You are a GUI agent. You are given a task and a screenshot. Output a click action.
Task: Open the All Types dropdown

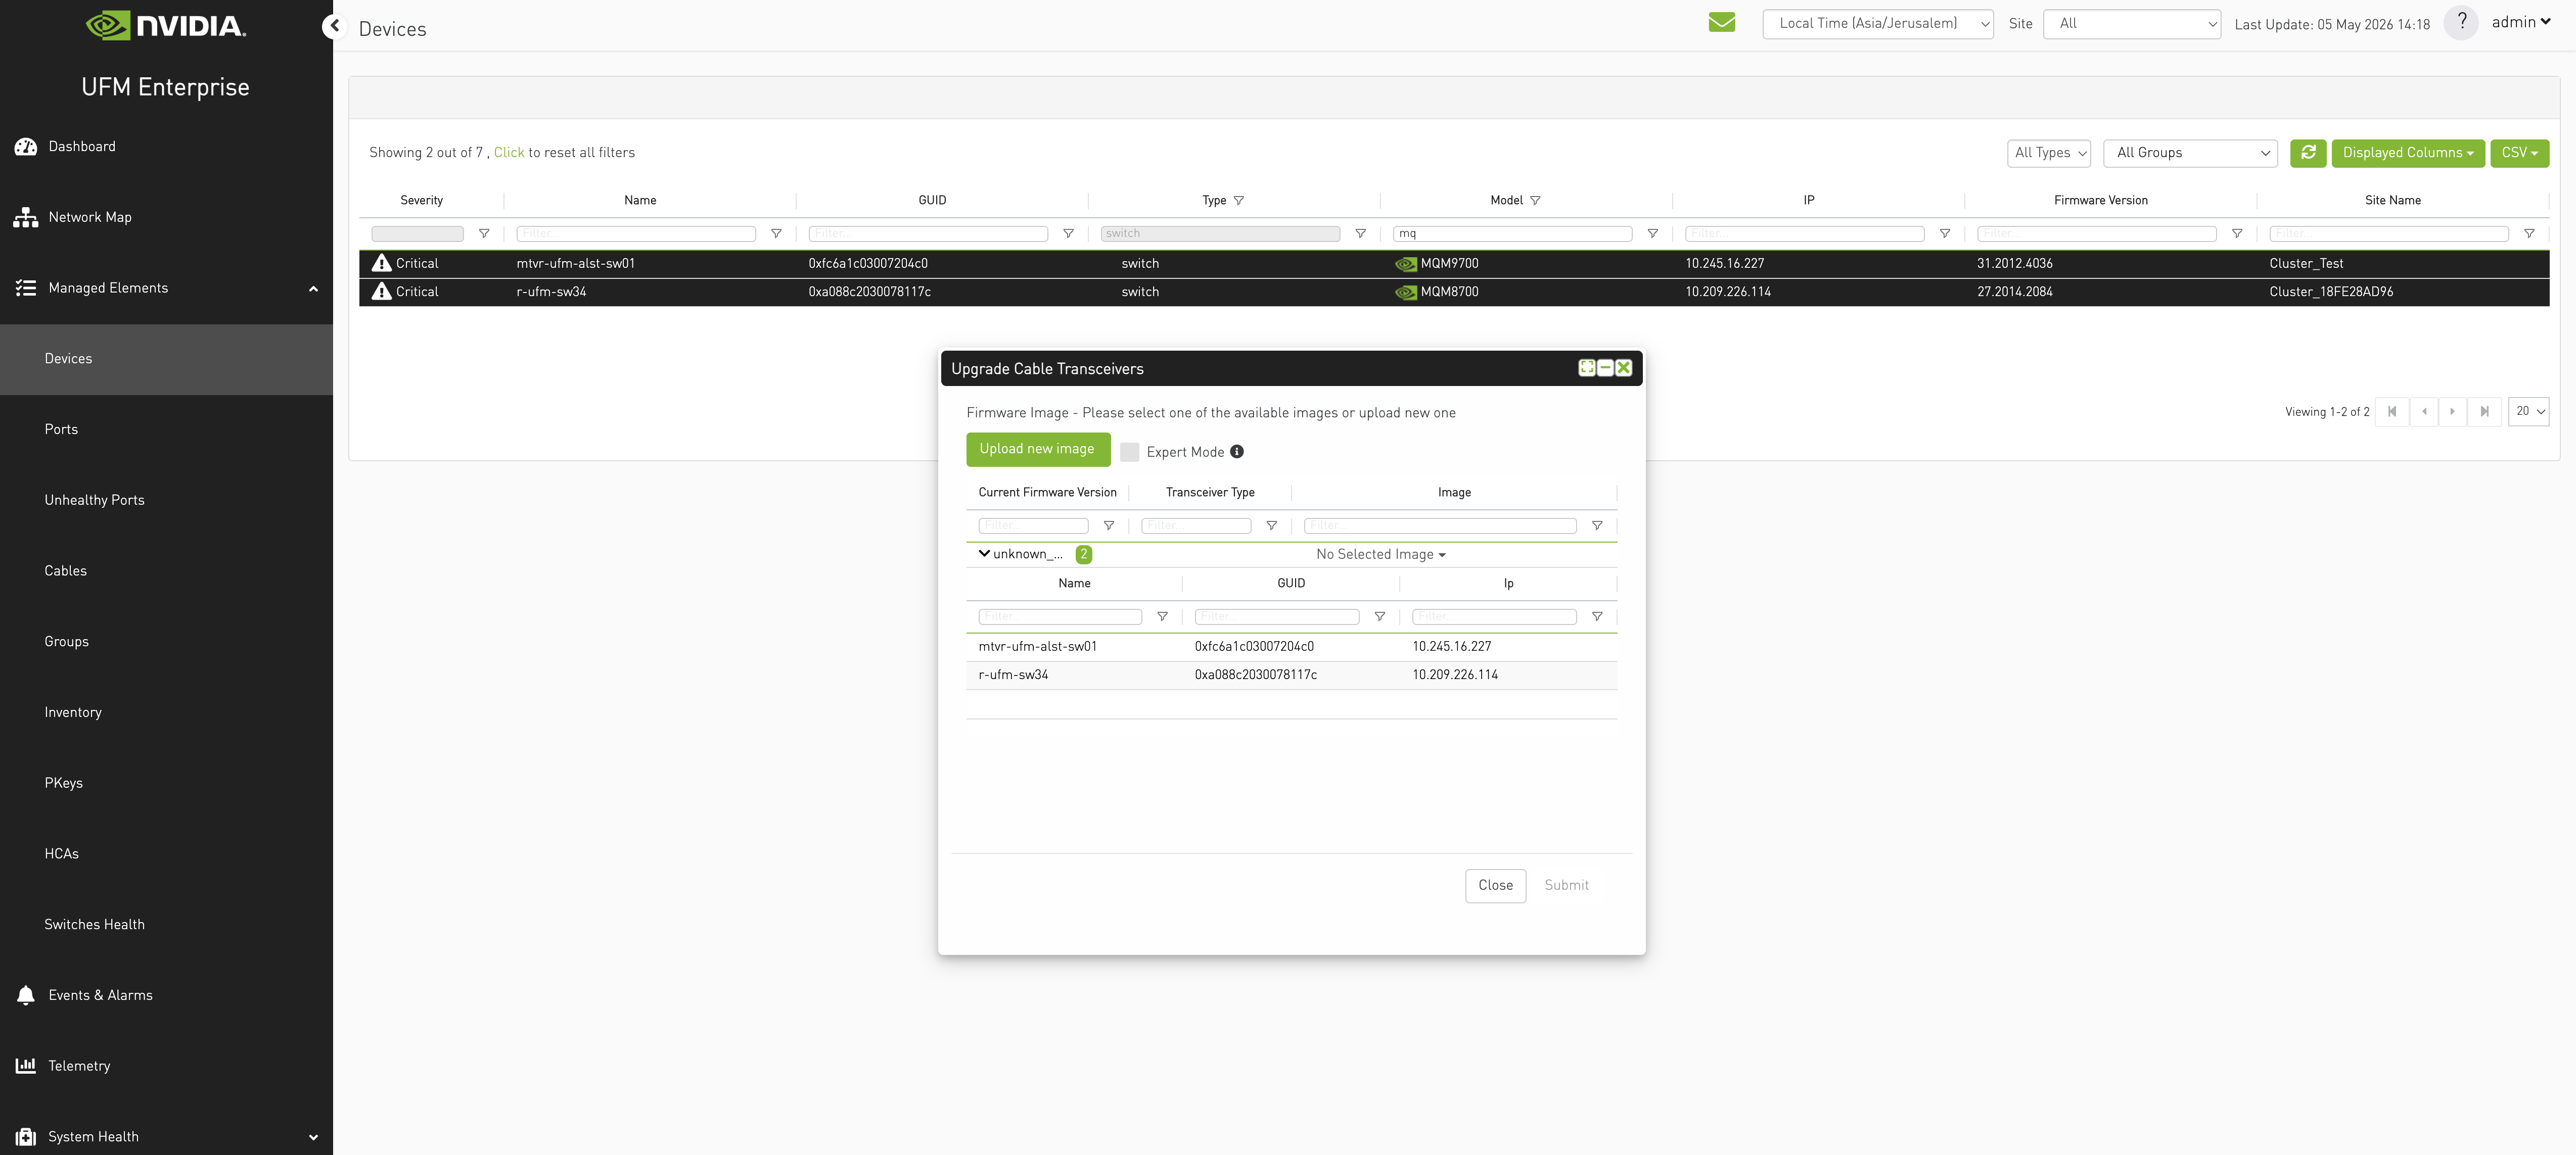click(x=2048, y=153)
